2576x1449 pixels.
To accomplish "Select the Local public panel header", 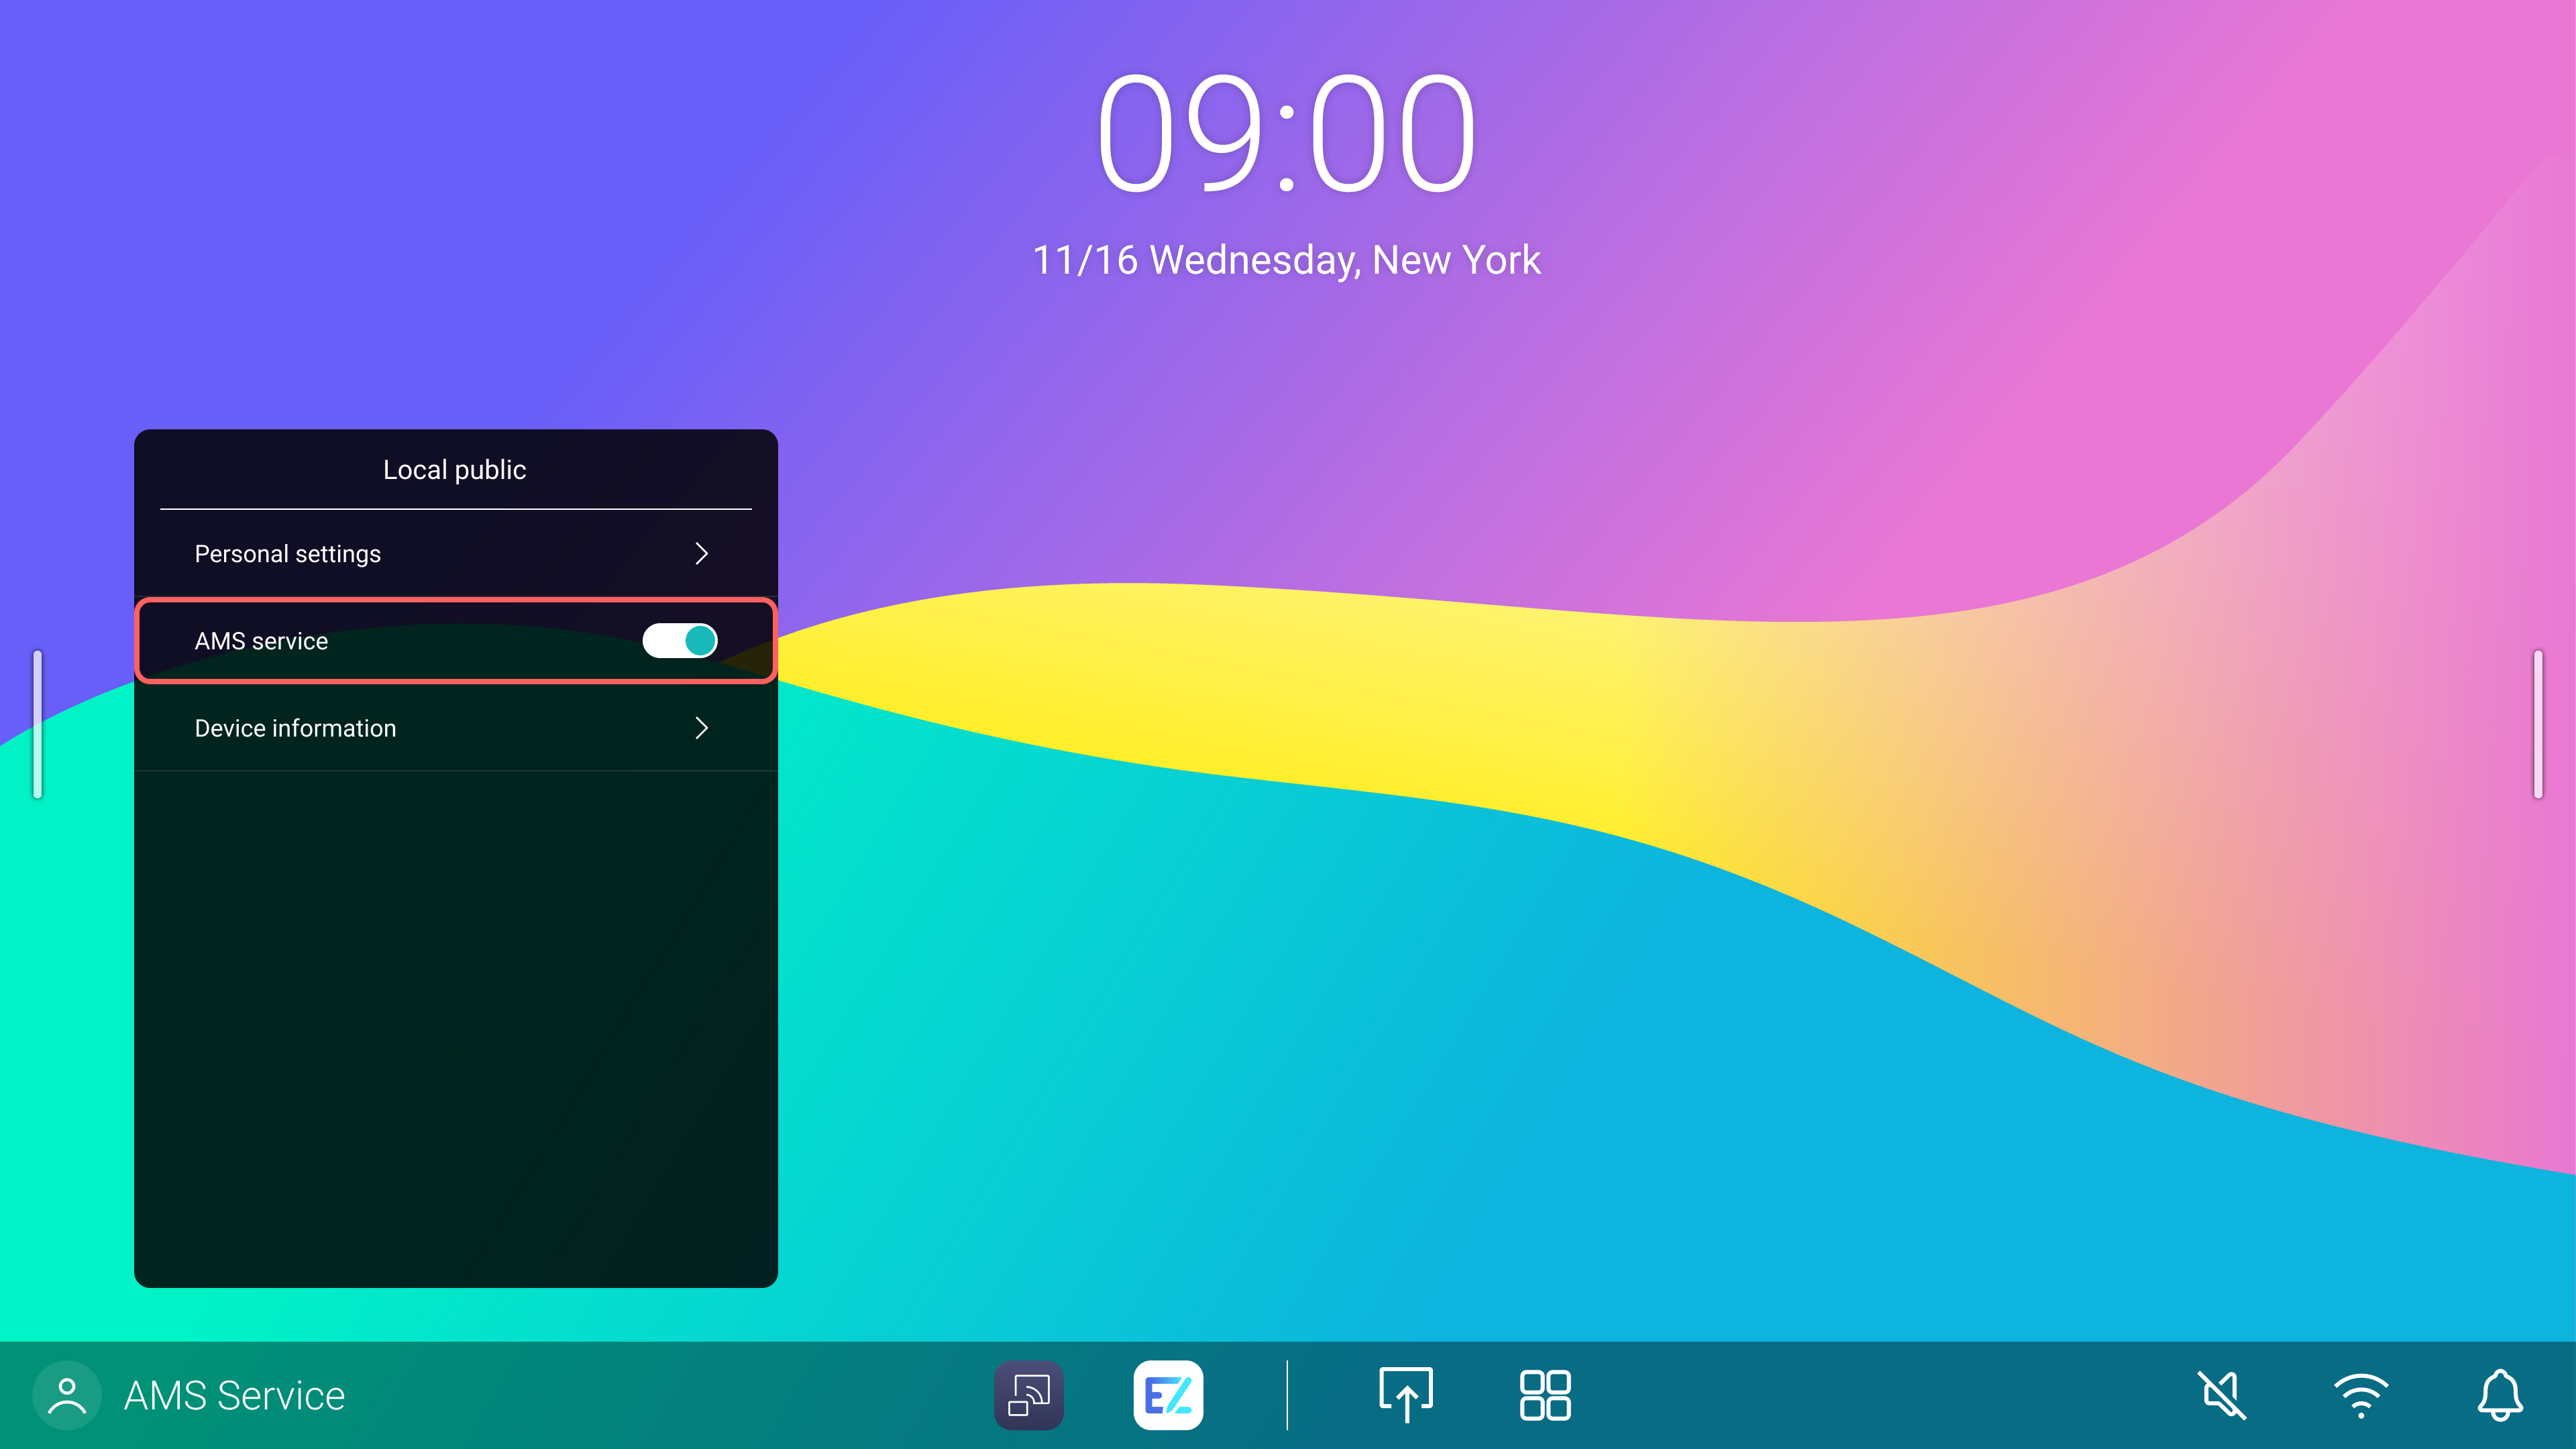I will pyautogui.click(x=454, y=469).
